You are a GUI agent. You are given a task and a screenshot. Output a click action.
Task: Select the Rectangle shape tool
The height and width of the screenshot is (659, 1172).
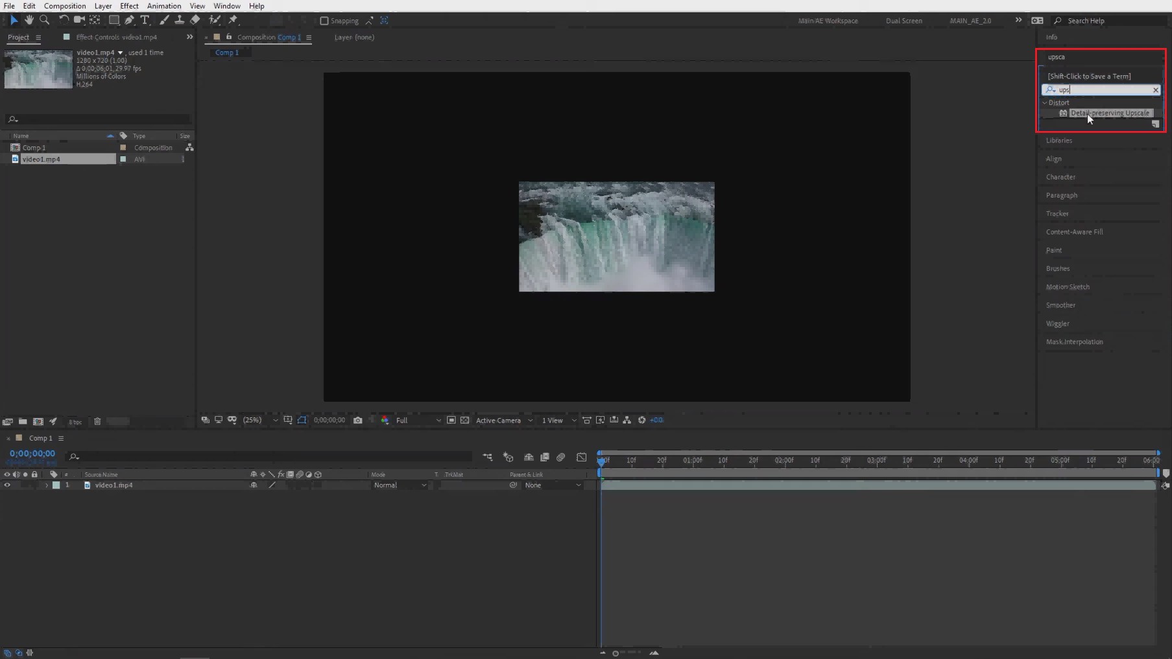[114, 20]
